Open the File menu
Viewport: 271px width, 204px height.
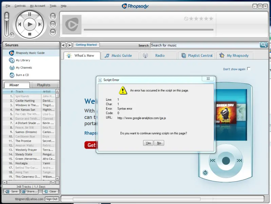[x=8, y=6]
